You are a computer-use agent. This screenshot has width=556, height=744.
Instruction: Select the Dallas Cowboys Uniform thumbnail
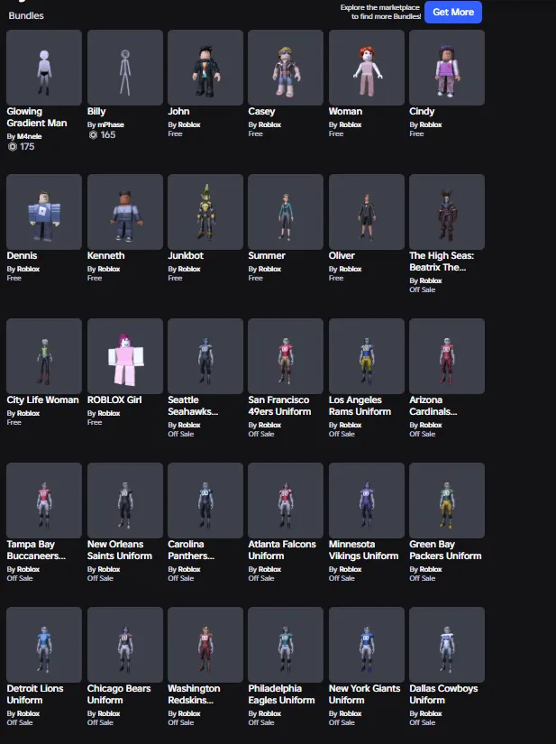point(447,645)
